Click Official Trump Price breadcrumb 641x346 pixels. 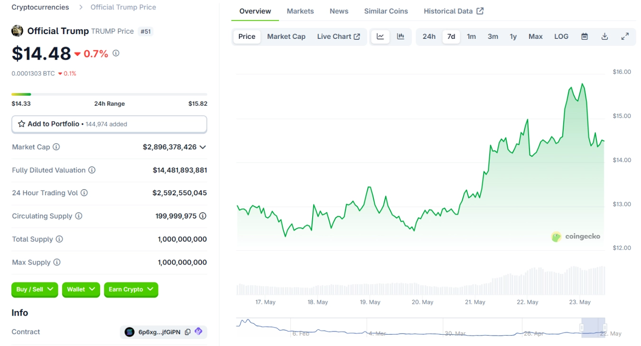coord(123,7)
